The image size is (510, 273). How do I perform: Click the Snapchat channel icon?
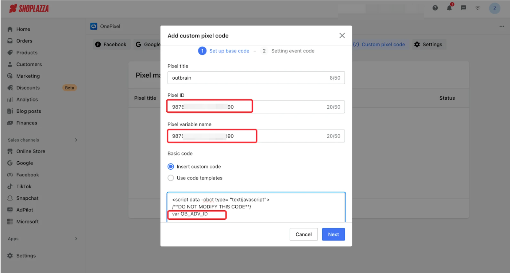[x=10, y=198]
